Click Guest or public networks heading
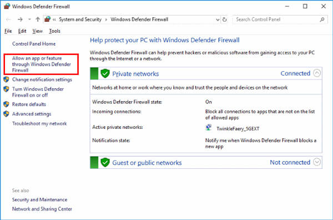Viewport: 333px width, 220px height. [147, 163]
